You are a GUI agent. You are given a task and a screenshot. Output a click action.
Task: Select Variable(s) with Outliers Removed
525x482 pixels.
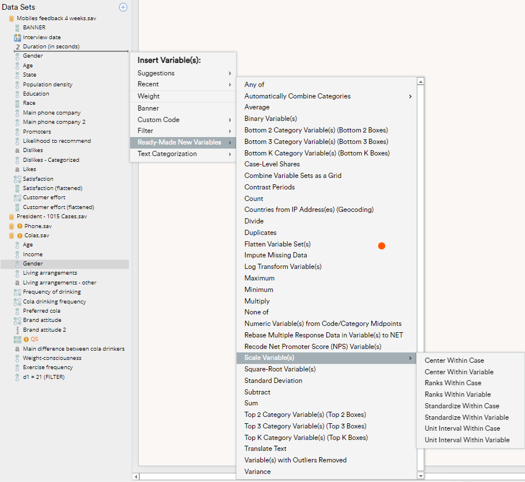326,460
